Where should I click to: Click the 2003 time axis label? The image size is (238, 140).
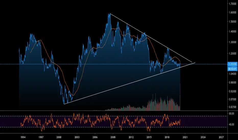(x=77, y=137)
